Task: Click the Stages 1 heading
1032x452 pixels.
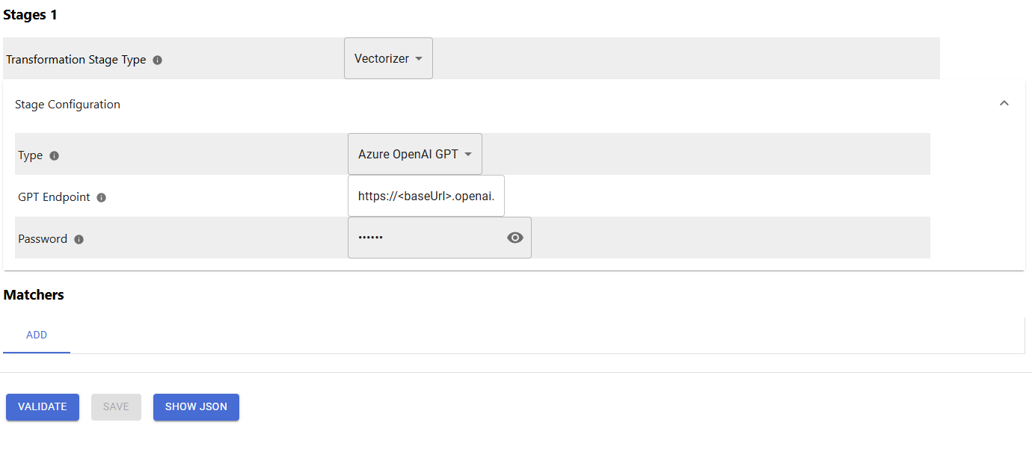Action: click(31, 15)
